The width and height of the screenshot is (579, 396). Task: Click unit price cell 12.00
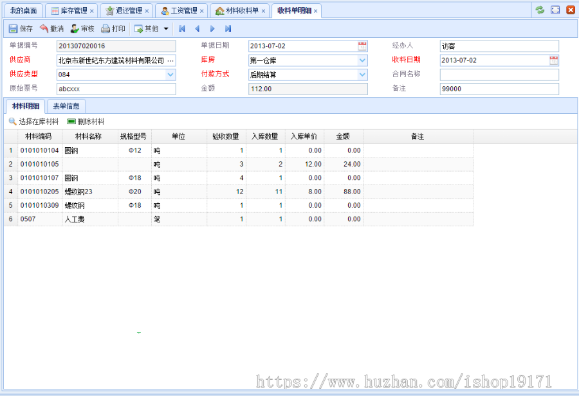(x=305, y=164)
